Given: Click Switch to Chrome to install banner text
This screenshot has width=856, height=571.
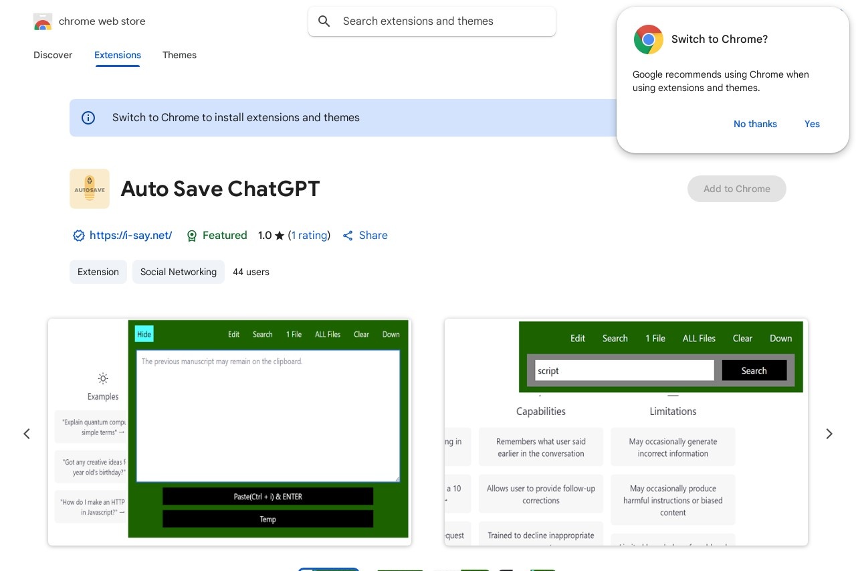Looking at the screenshot, I should tap(236, 118).
